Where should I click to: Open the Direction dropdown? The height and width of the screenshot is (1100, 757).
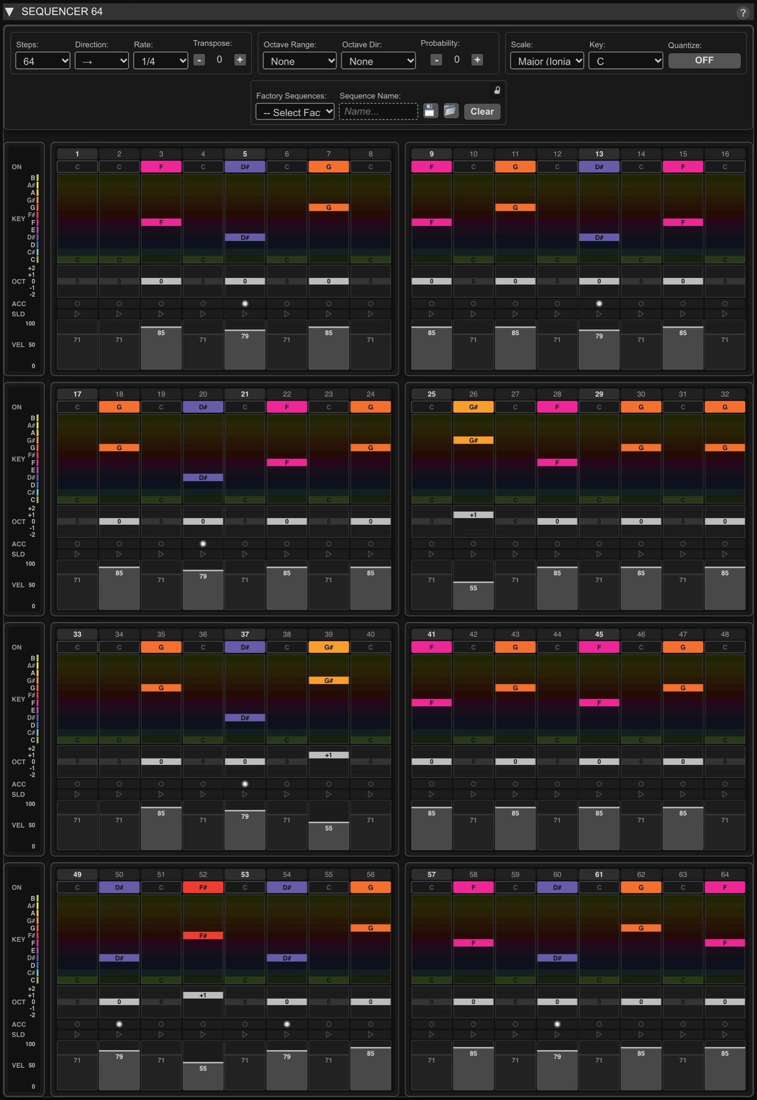[x=102, y=61]
